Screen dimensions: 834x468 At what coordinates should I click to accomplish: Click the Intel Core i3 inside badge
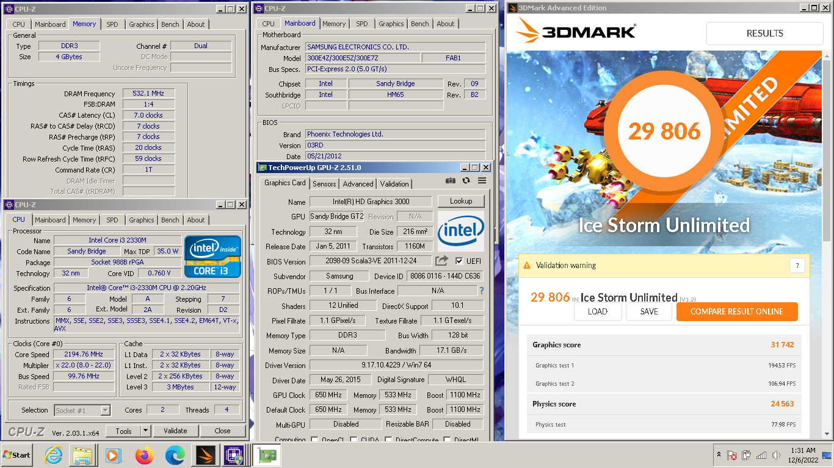[x=213, y=257]
